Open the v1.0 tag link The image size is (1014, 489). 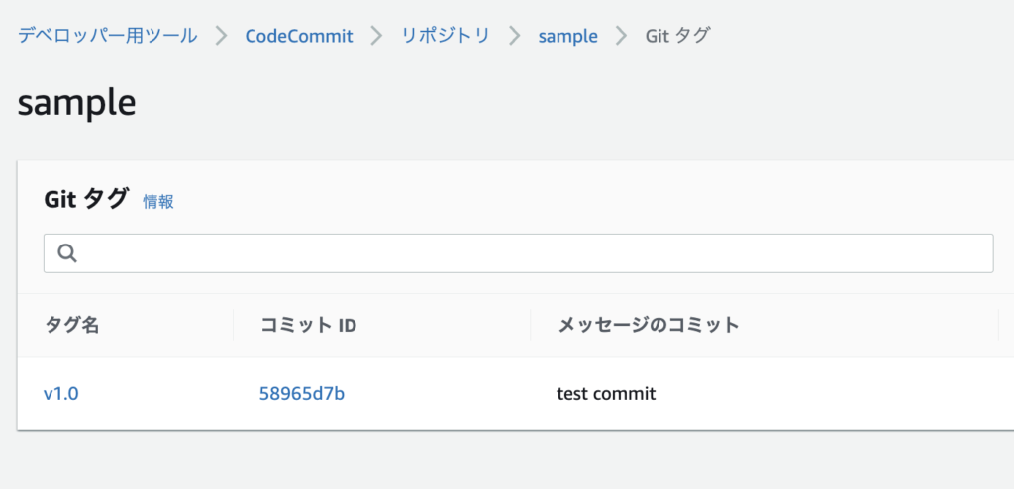60,394
